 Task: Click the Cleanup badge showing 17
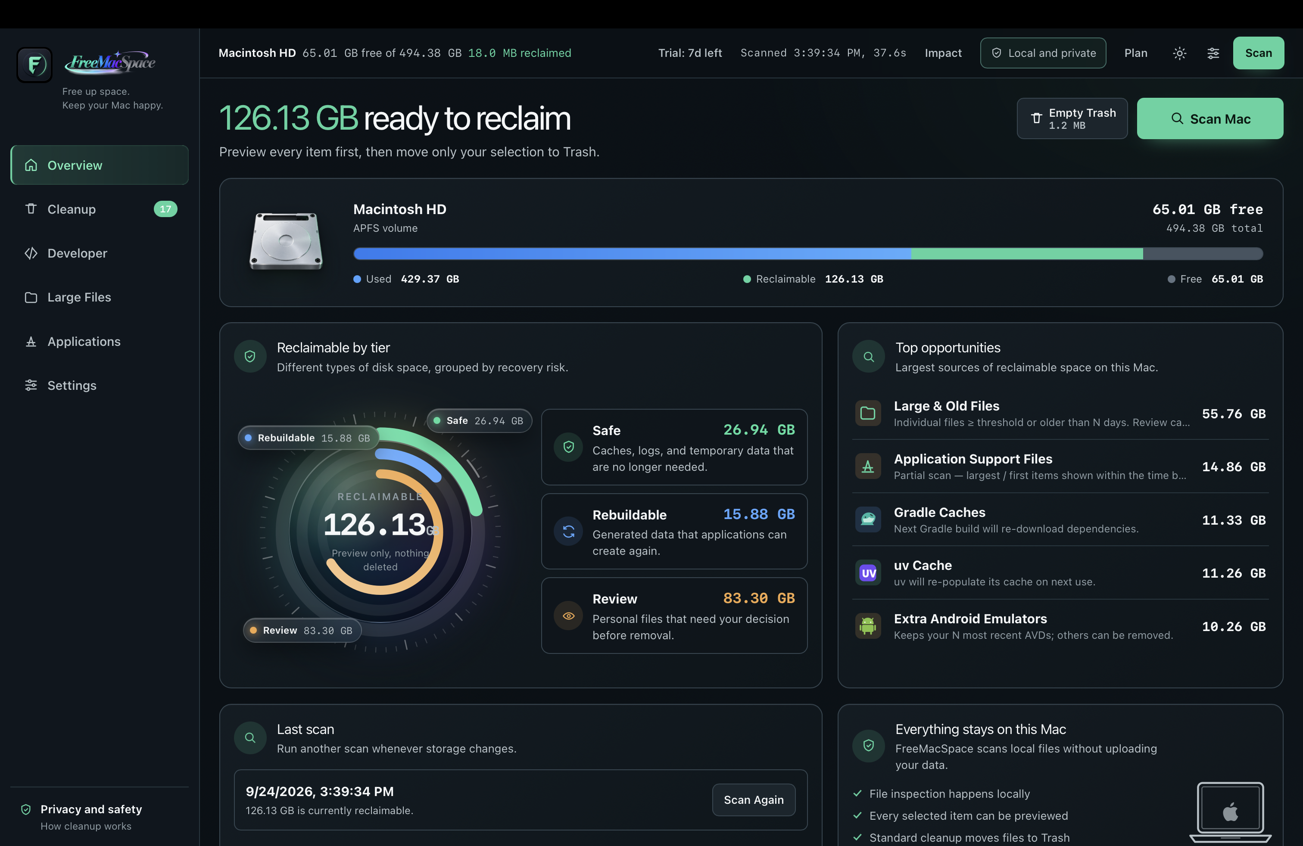tap(165, 209)
